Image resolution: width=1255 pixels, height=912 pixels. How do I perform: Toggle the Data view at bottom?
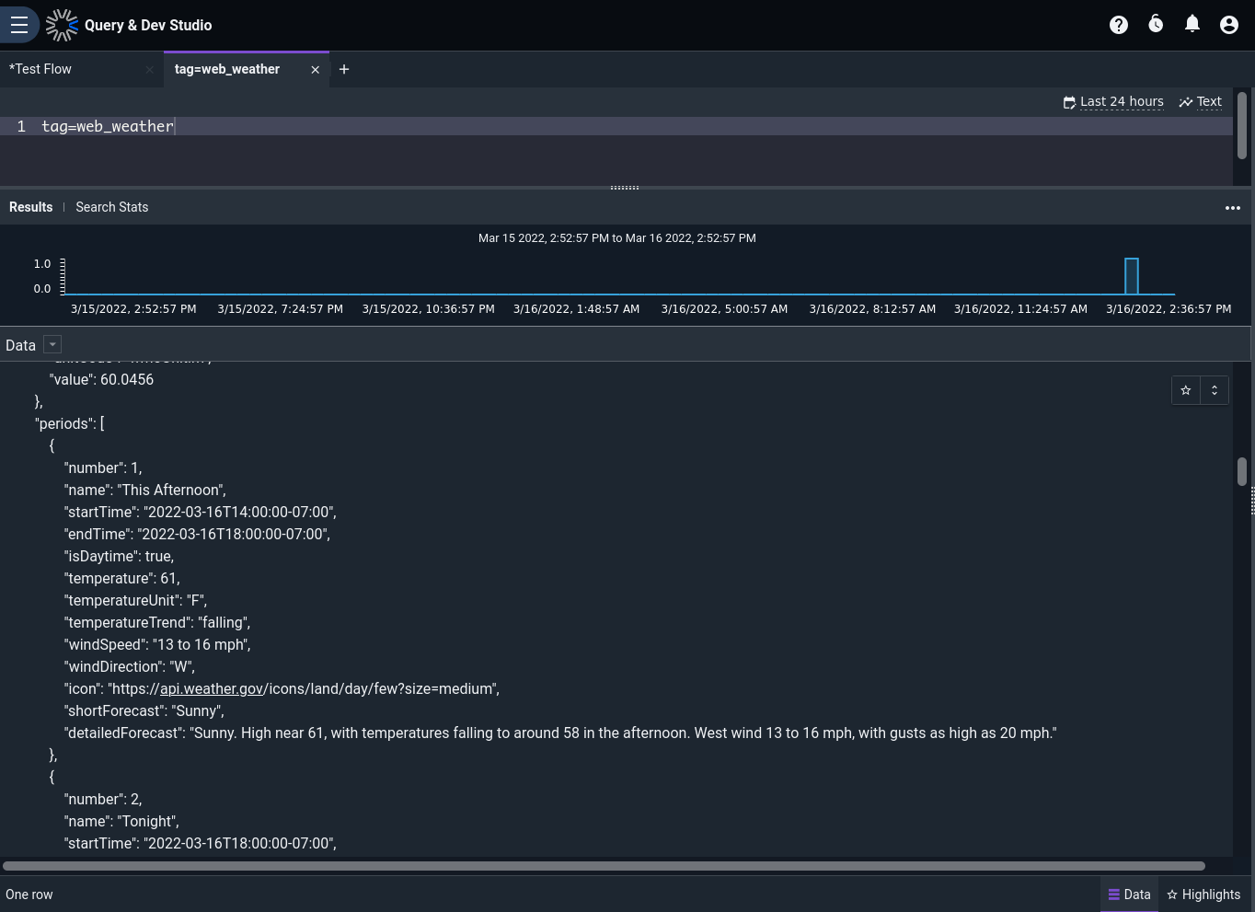click(x=1129, y=895)
